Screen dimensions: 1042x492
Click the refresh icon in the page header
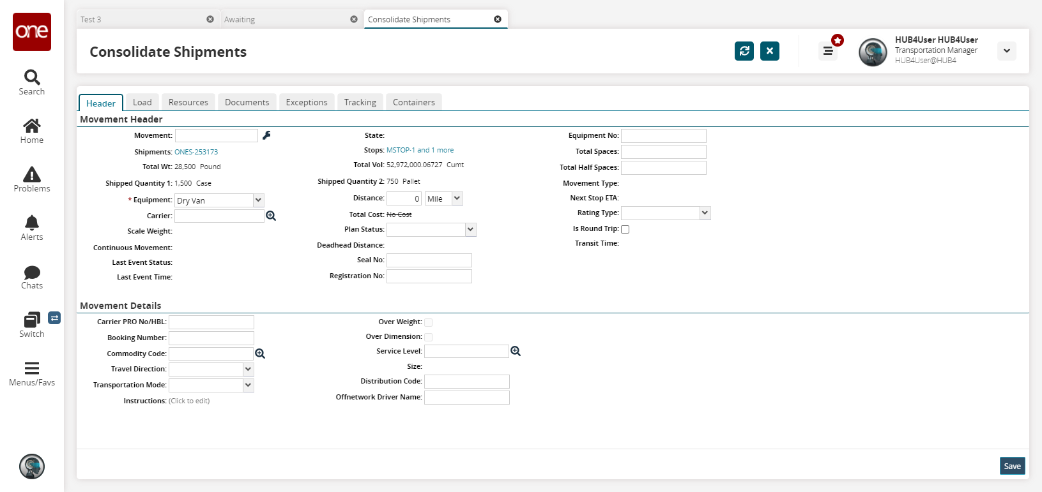[744, 51]
